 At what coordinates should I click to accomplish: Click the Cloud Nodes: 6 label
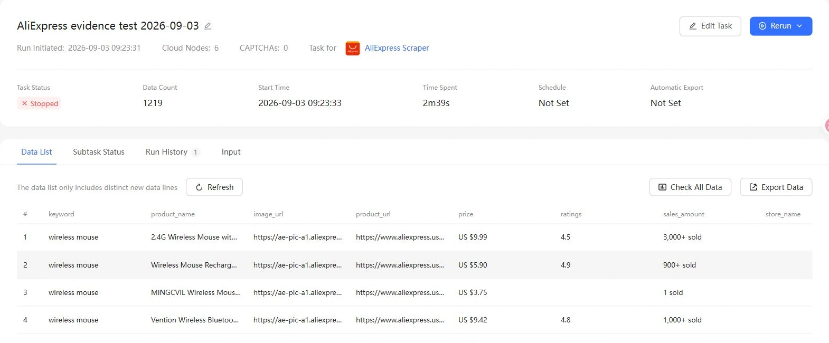tap(190, 48)
